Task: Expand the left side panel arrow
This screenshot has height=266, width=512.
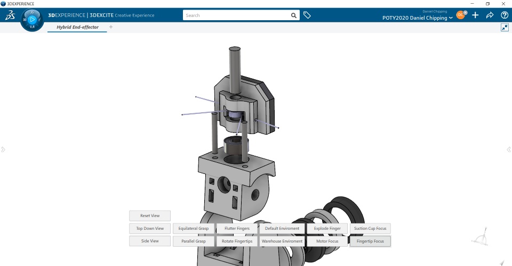Action: [x=3, y=149]
